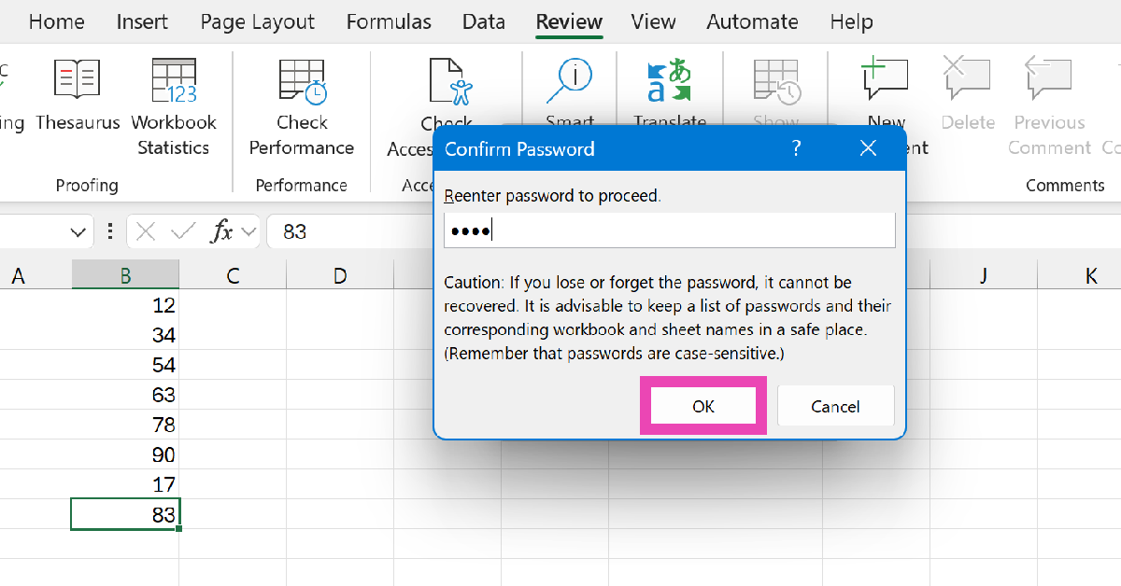Expand the chevron next to fx
Screen dimensions: 1121x586
click(x=249, y=231)
